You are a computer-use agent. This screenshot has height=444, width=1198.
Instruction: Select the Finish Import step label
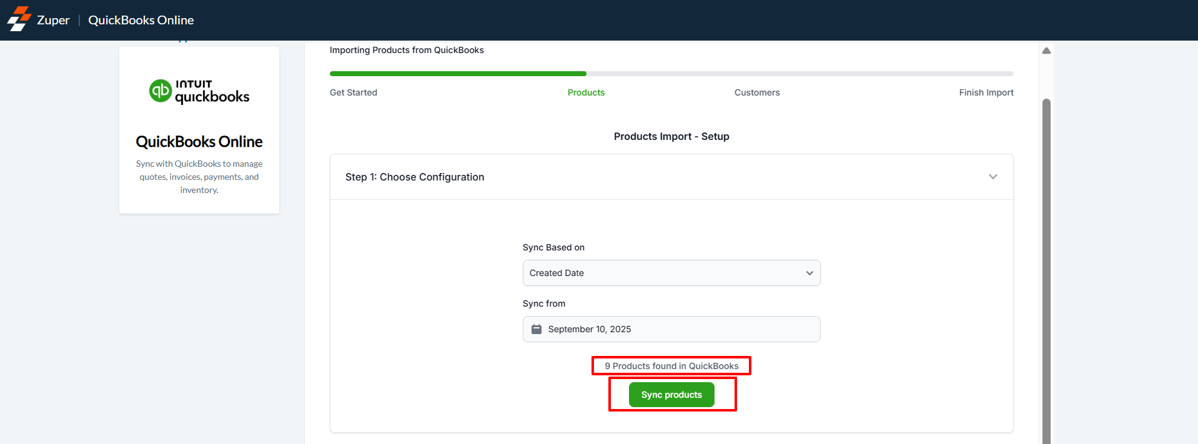point(986,92)
